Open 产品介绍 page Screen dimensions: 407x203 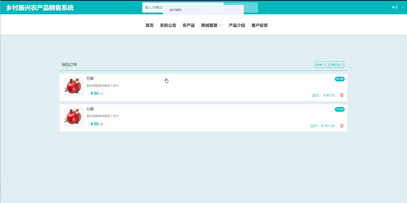tap(237, 25)
